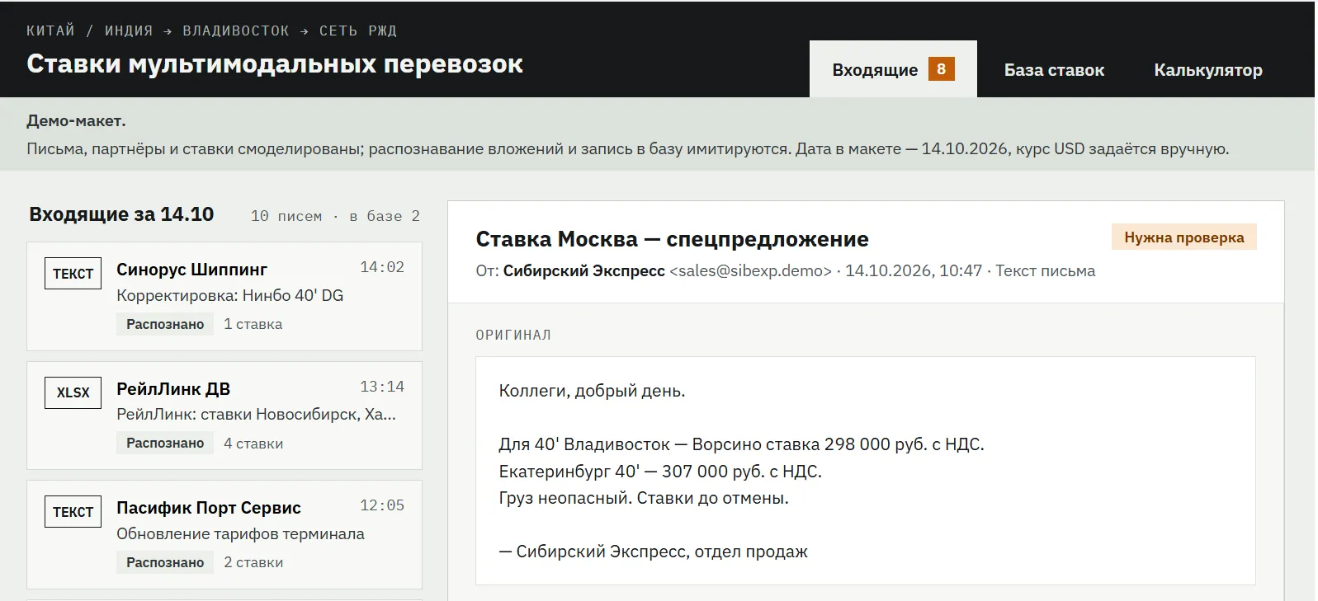Click the Демо-макет. notice heading

[x=76, y=120]
